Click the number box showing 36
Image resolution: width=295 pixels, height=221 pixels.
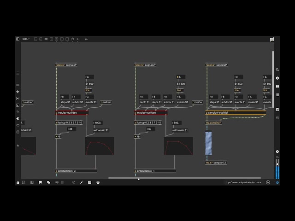click(71, 129)
